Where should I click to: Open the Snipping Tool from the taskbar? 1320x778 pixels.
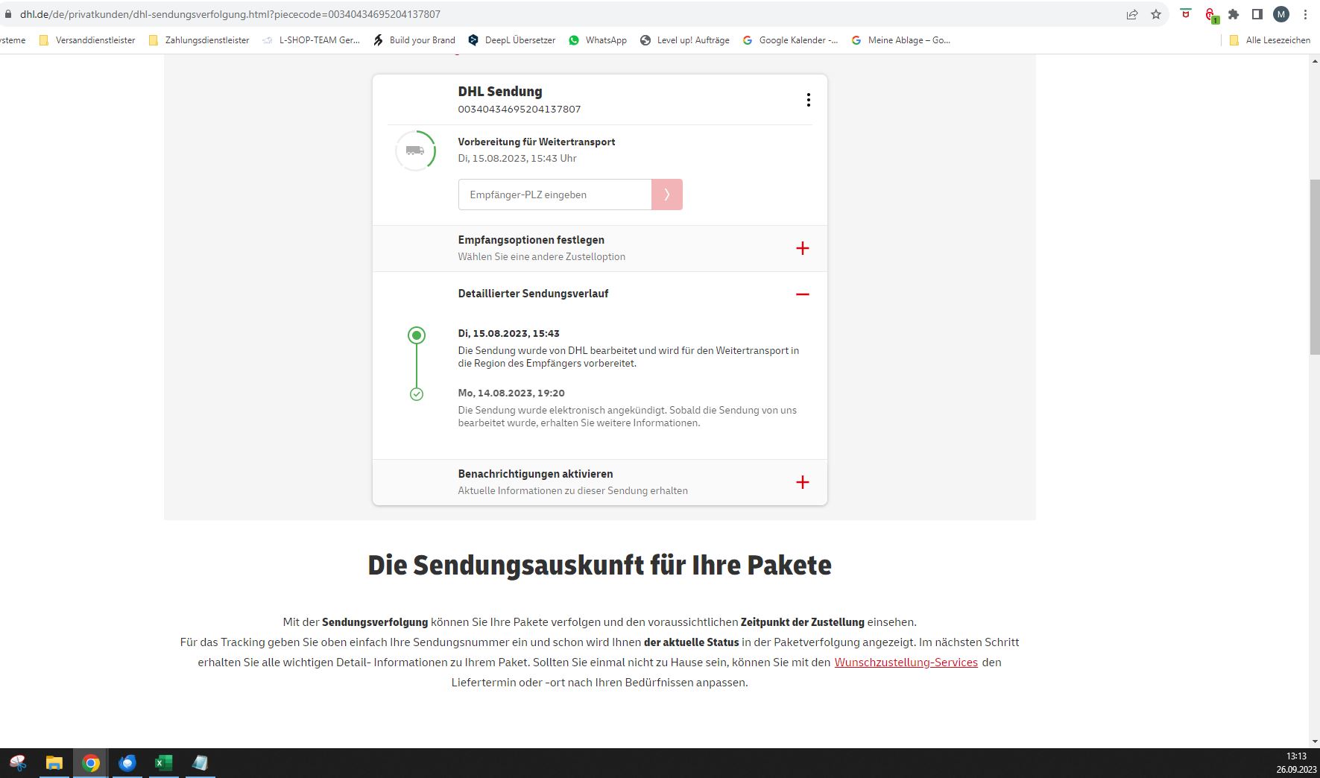coord(18,762)
